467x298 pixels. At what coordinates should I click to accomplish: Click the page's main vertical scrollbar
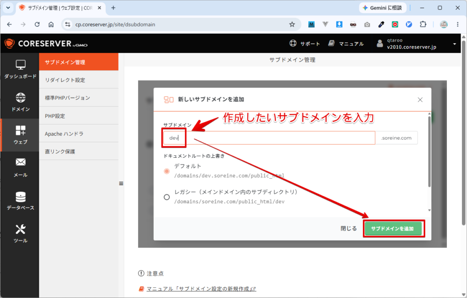464,133
